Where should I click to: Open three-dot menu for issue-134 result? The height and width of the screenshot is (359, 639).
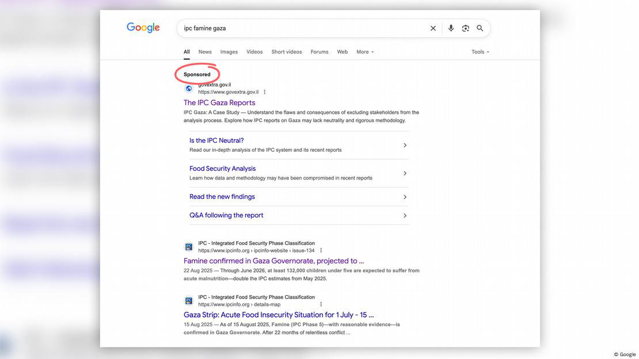(x=321, y=250)
